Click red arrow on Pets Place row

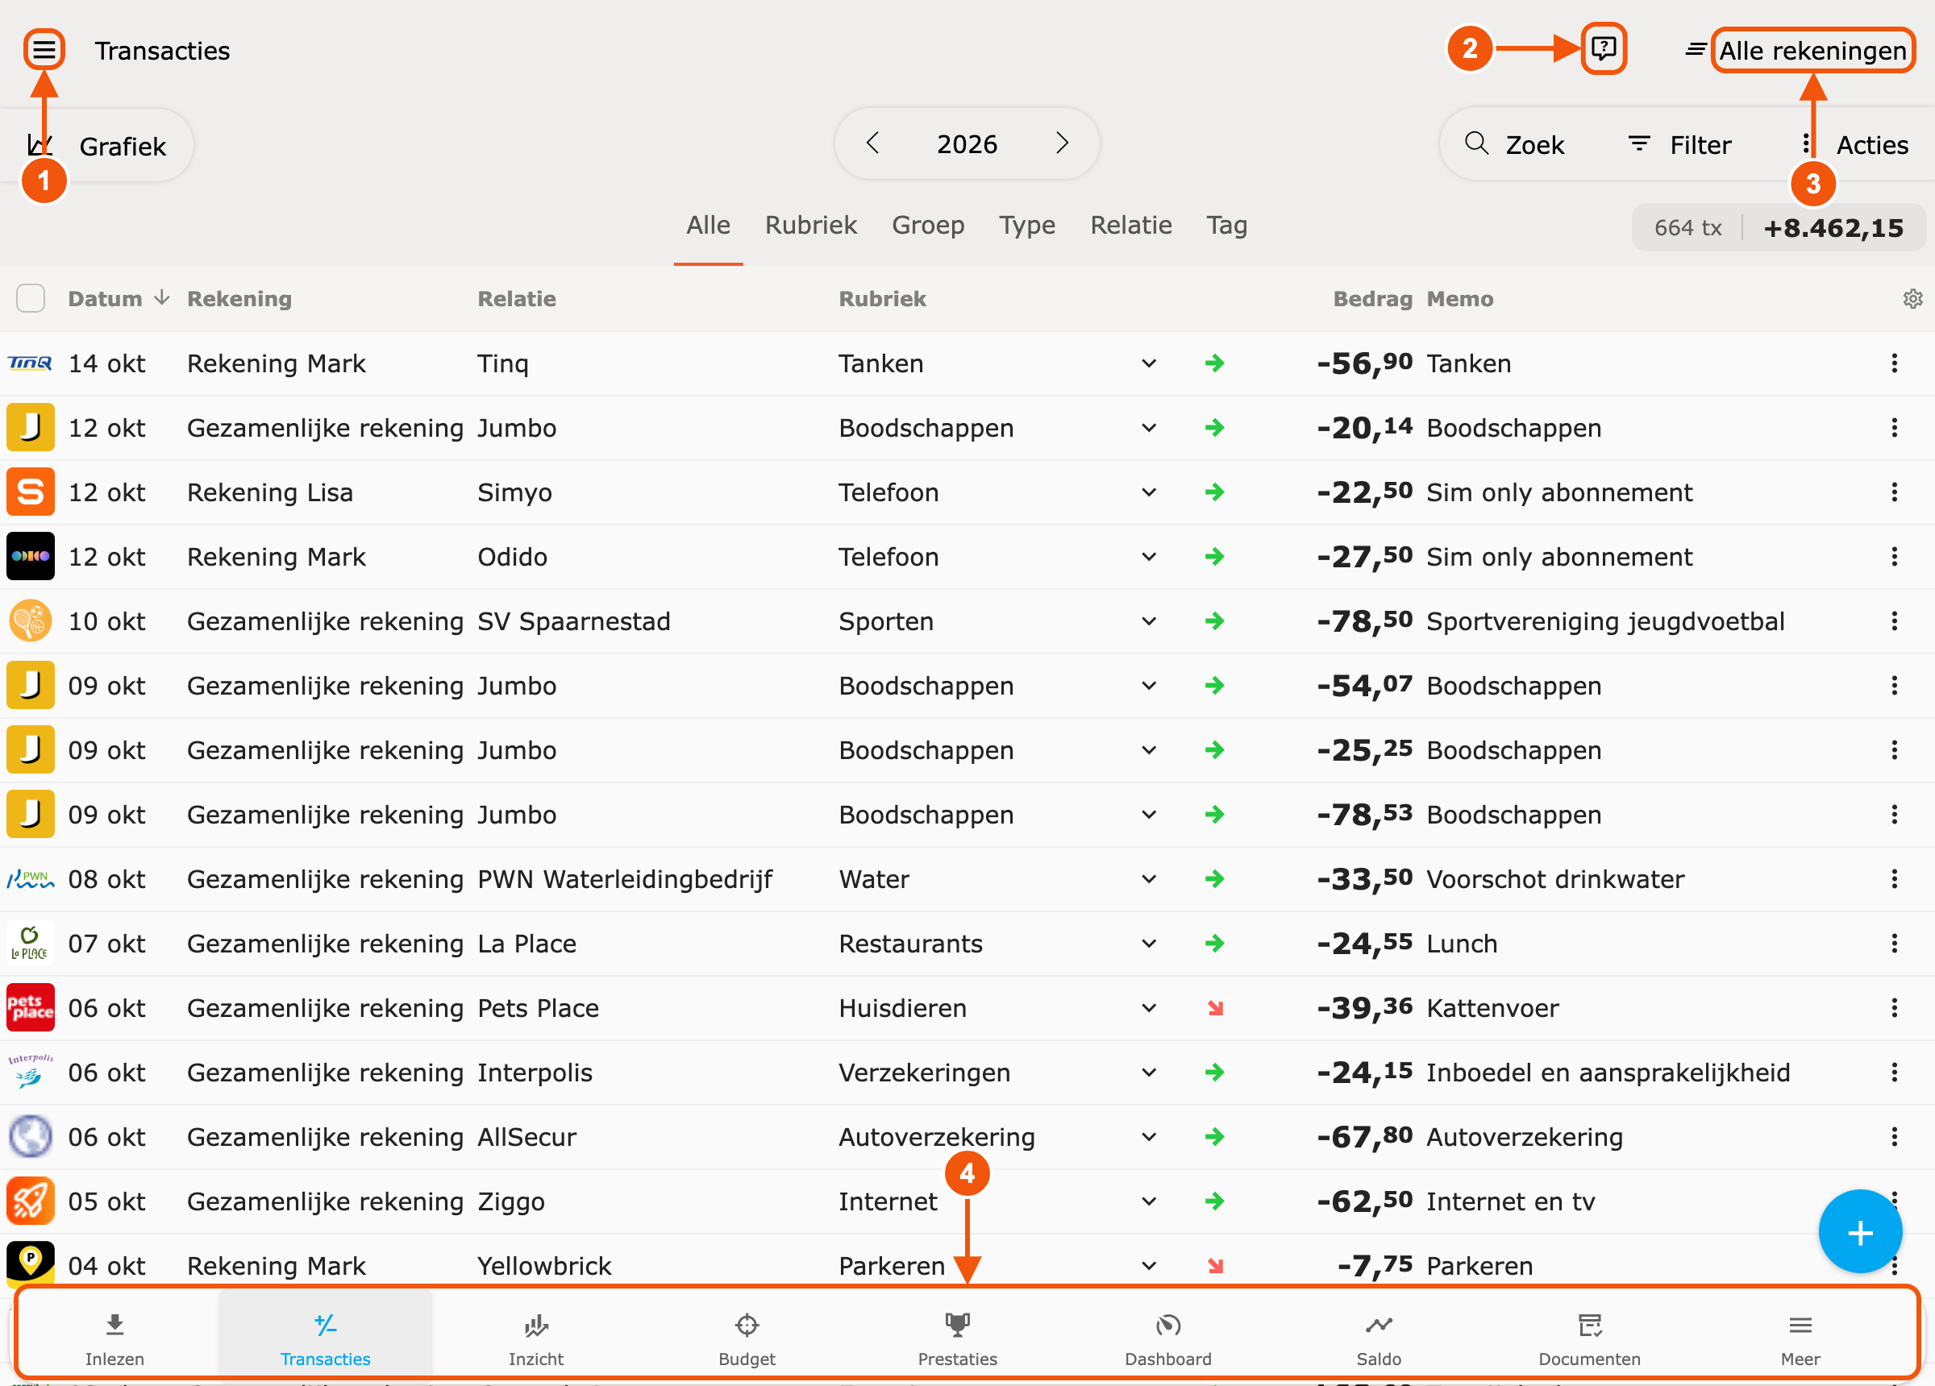pos(1215,1008)
